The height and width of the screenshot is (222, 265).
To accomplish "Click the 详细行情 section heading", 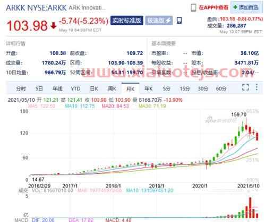I will 15,43.
